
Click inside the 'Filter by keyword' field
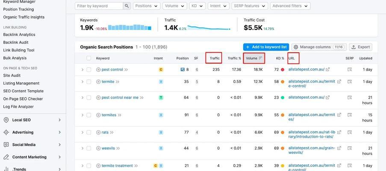pyautogui.click(x=99, y=6)
